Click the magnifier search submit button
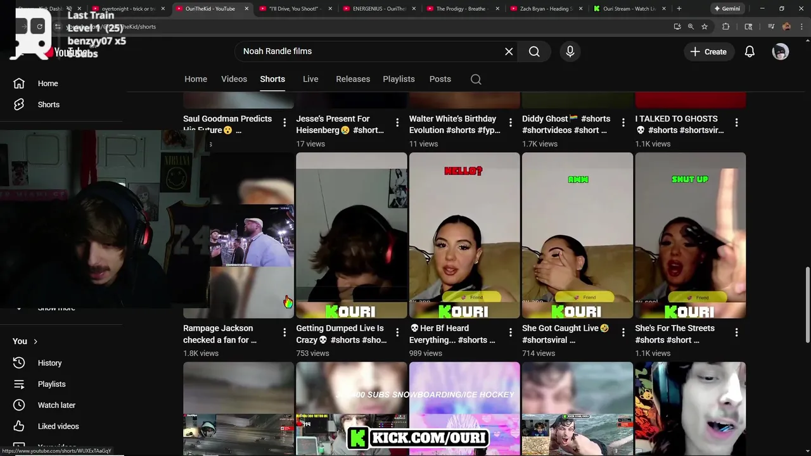Viewport: 811px width, 456px height. click(x=534, y=51)
